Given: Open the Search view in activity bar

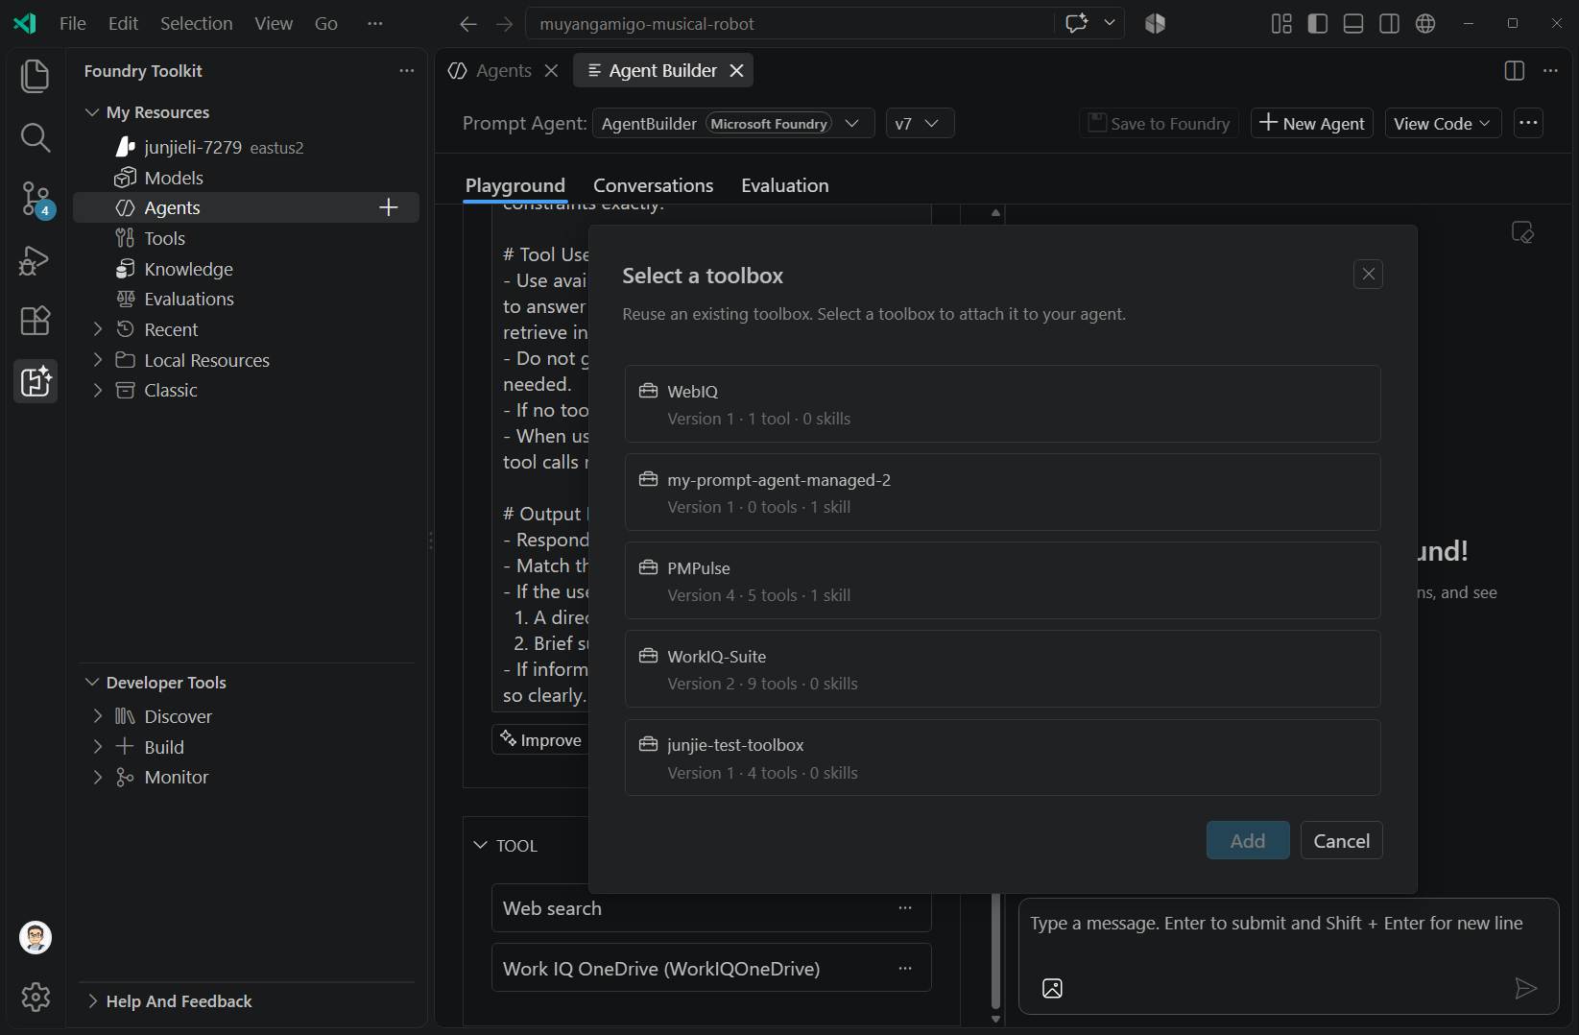Looking at the screenshot, I should pyautogui.click(x=36, y=137).
